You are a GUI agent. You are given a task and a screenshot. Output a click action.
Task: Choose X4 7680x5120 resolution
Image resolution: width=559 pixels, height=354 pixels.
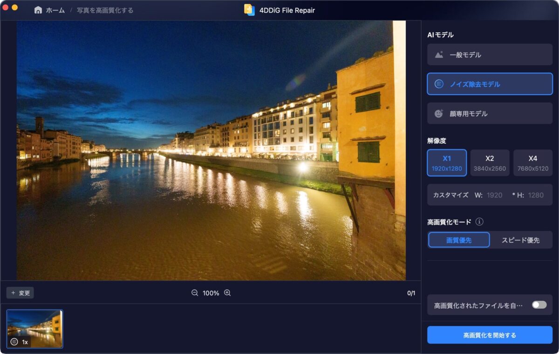click(532, 163)
